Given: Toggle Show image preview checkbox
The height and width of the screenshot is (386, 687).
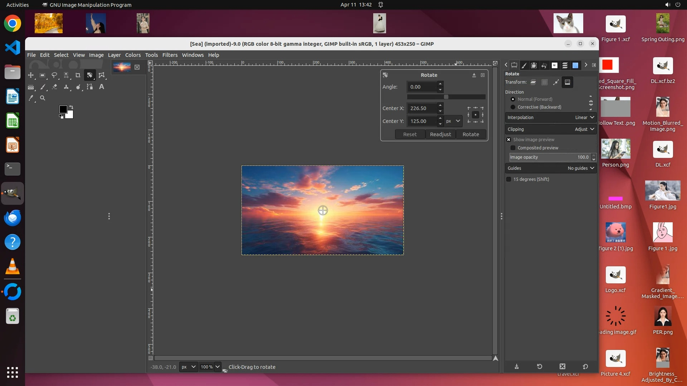Looking at the screenshot, I should pyautogui.click(x=509, y=140).
